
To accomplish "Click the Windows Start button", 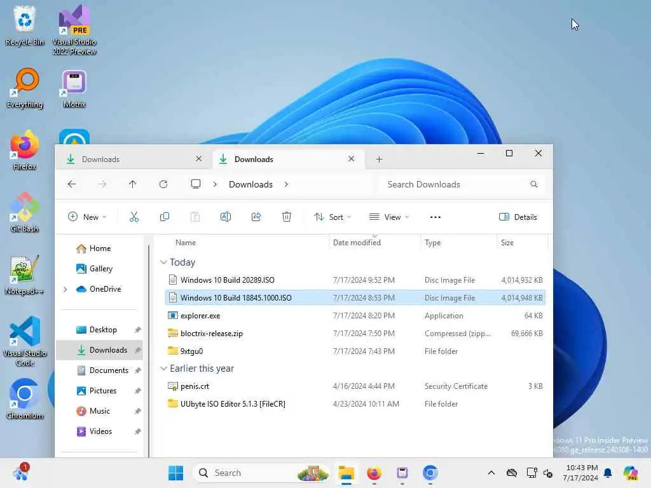I will (x=175, y=473).
